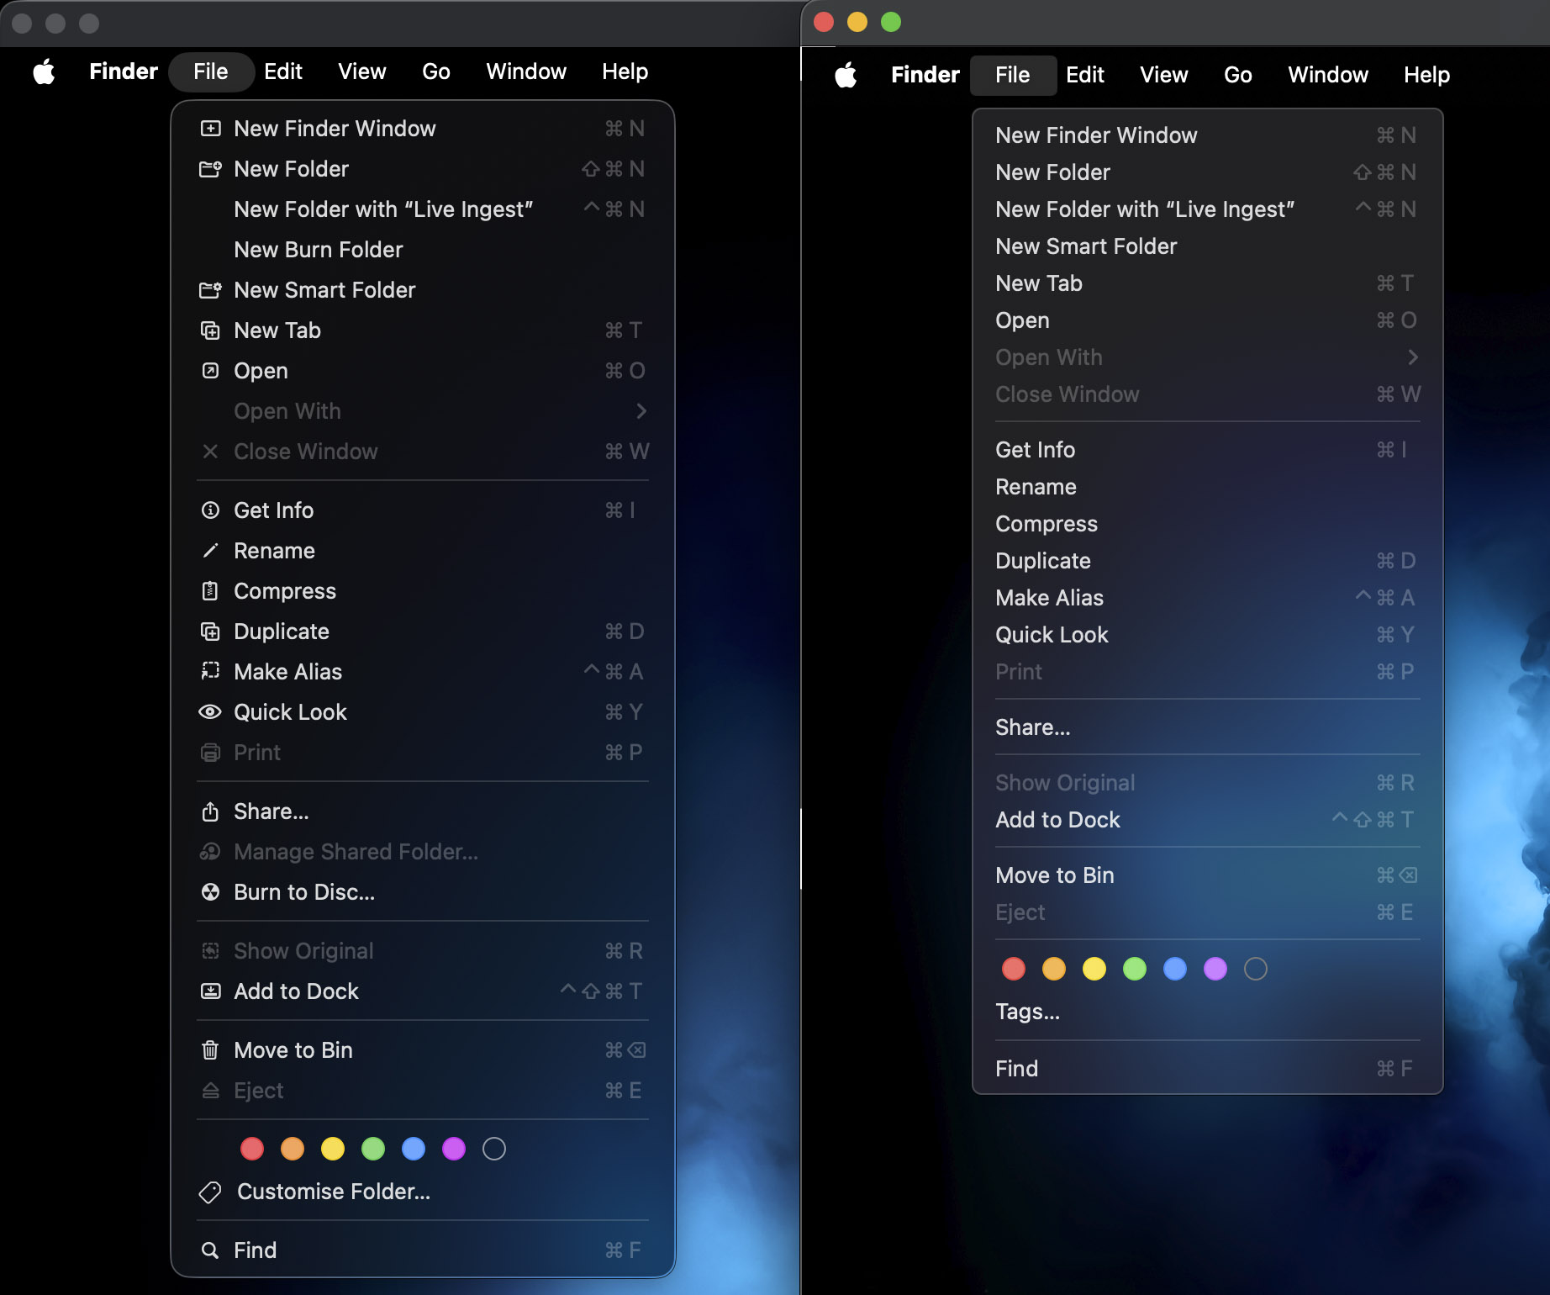Click the Show Original icon in left menu
The width and height of the screenshot is (1550, 1295).
coord(210,951)
